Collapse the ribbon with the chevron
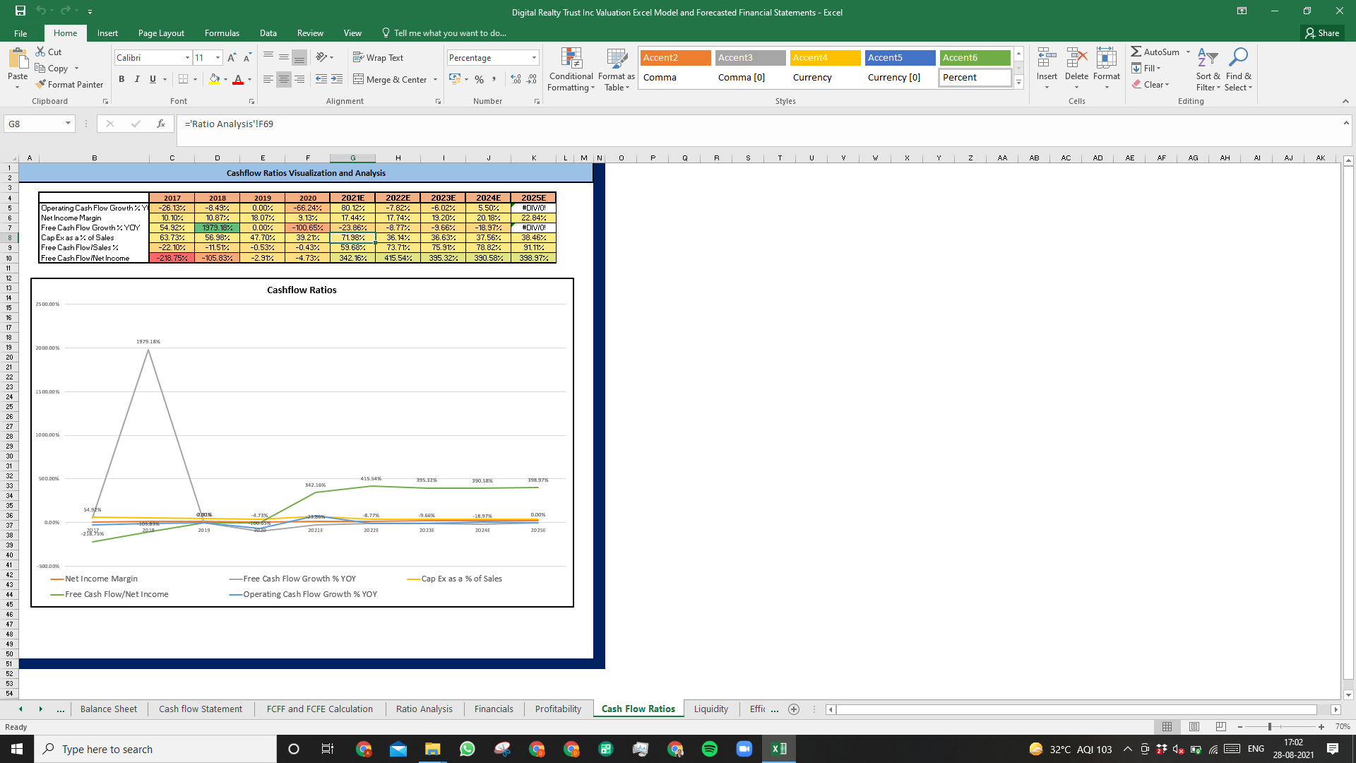This screenshot has width=1356, height=763. point(1345,101)
